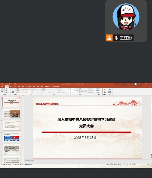Click the Quick Styles button
The height and width of the screenshot is (178, 152).
pyautogui.click(x=85, y=90)
